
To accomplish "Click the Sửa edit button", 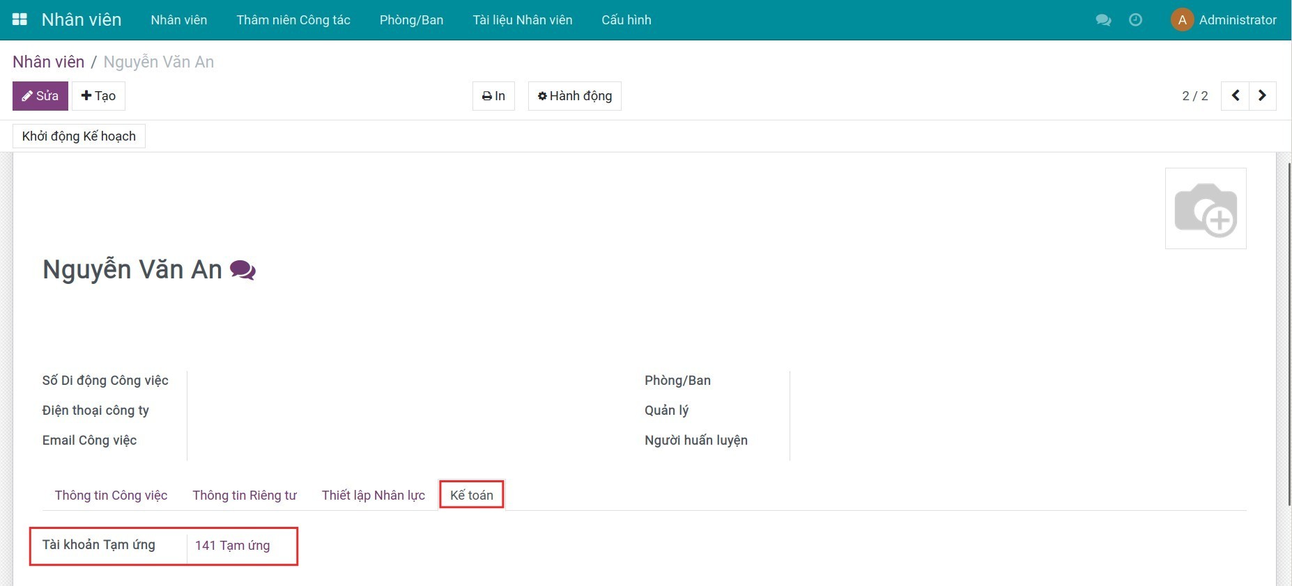I will tap(40, 96).
